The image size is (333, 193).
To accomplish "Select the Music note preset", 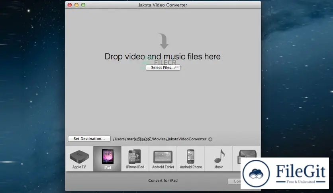I will [x=219, y=159].
